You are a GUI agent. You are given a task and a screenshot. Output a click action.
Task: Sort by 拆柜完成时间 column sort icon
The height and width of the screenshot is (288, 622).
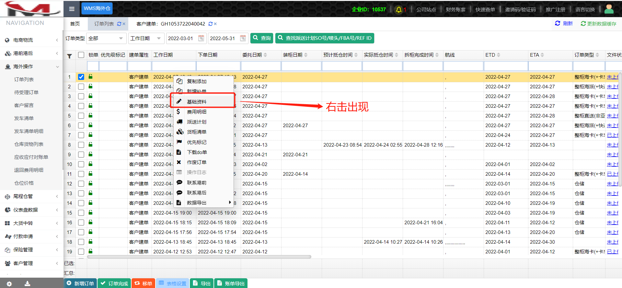(437, 55)
